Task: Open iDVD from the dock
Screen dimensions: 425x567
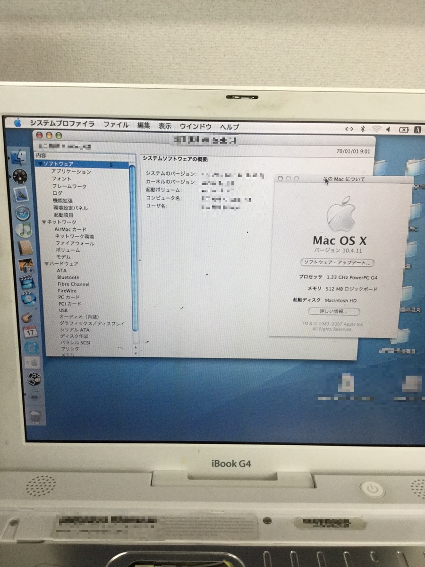Action: coord(28,299)
